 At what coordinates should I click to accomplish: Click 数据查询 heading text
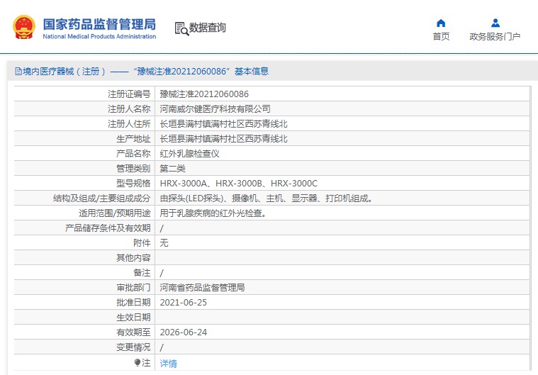pos(207,28)
